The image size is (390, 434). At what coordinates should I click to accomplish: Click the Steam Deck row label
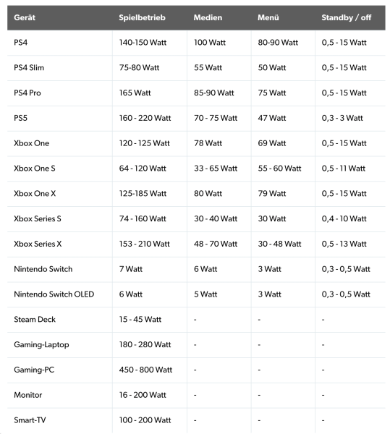click(x=35, y=320)
